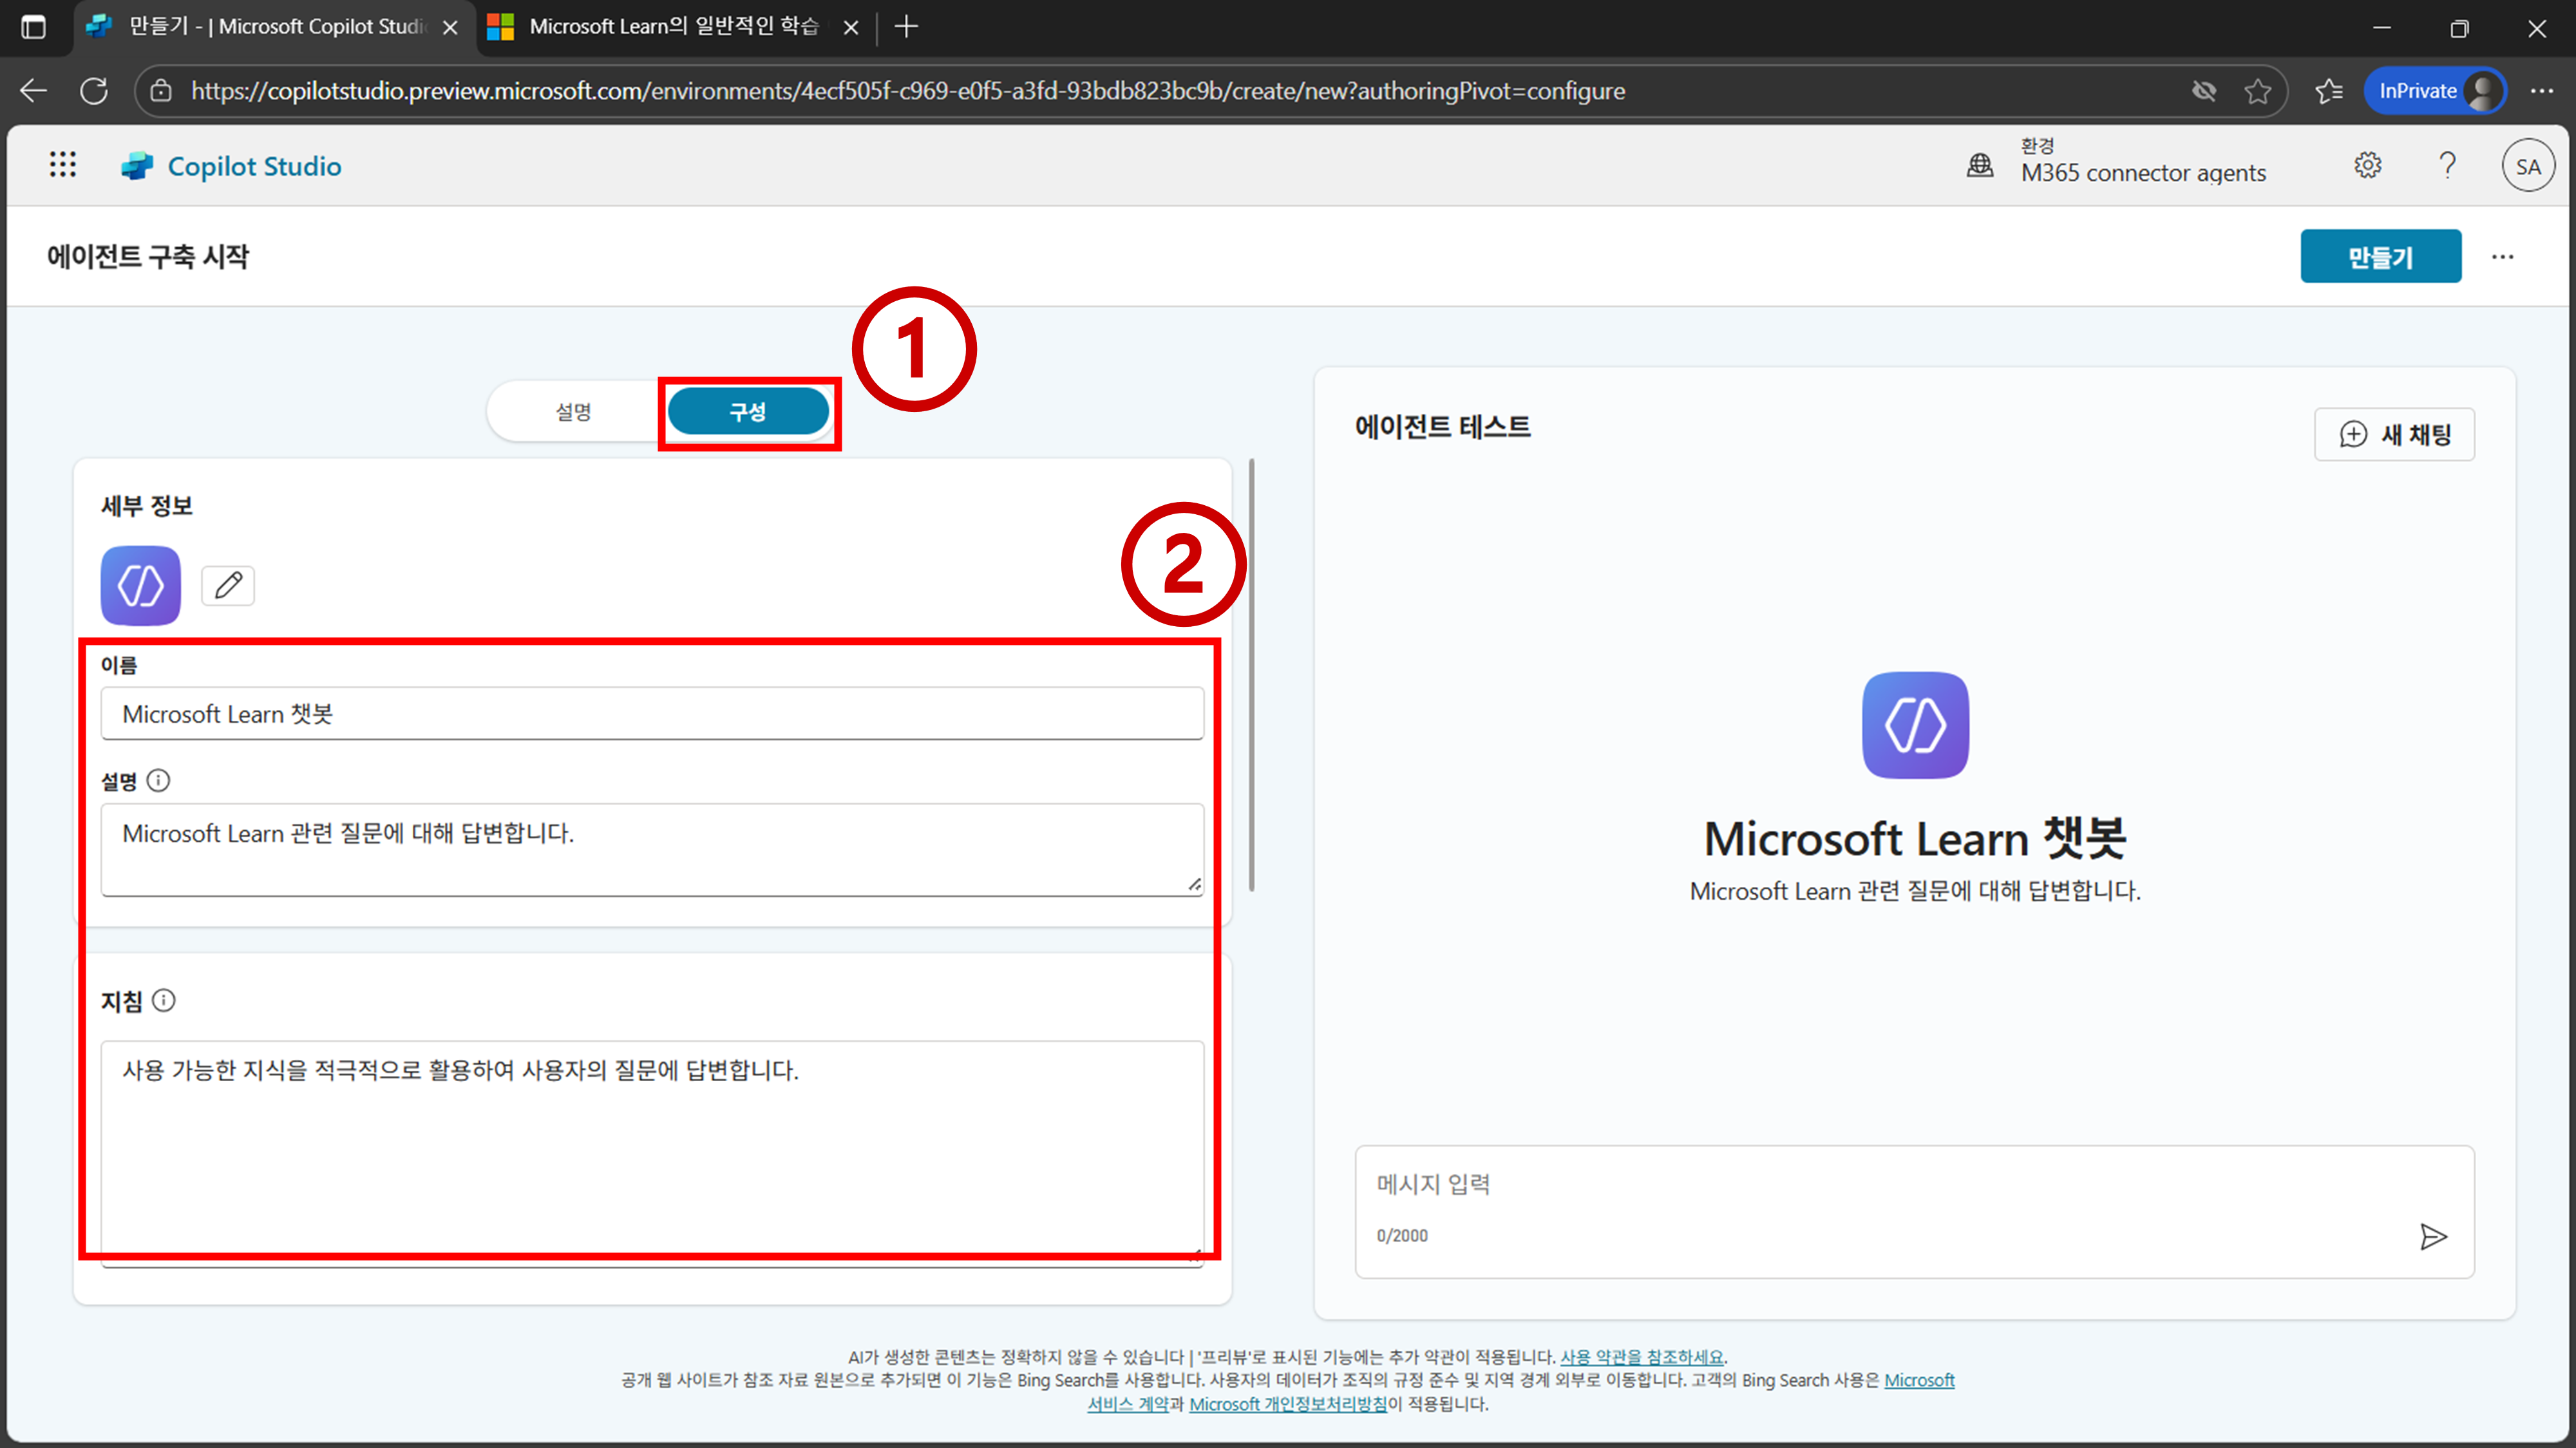Start a new chat with 새 채팅
Screen dimensions: 2576x1448
pos(2394,434)
